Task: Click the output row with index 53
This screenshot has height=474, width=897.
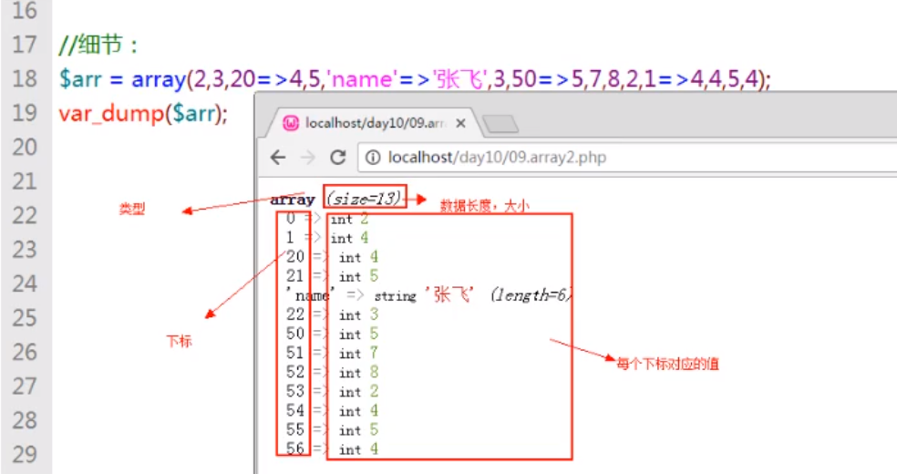Action: pos(332,392)
